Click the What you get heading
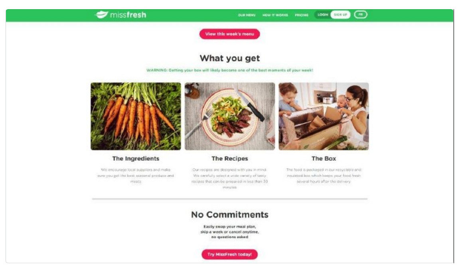Screen dimensions: 464x270 (x=230, y=58)
